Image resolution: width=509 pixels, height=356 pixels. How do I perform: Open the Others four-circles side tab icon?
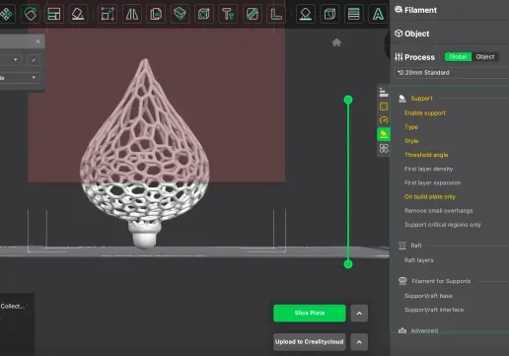(384, 148)
